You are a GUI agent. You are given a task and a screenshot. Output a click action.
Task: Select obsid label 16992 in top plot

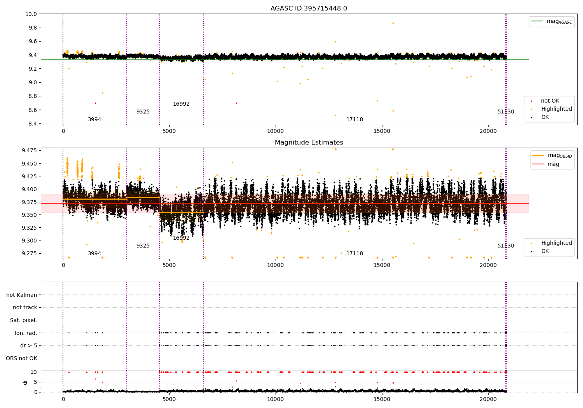[182, 104]
